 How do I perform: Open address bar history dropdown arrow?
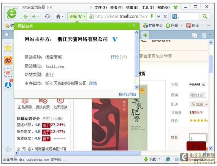[158, 17]
